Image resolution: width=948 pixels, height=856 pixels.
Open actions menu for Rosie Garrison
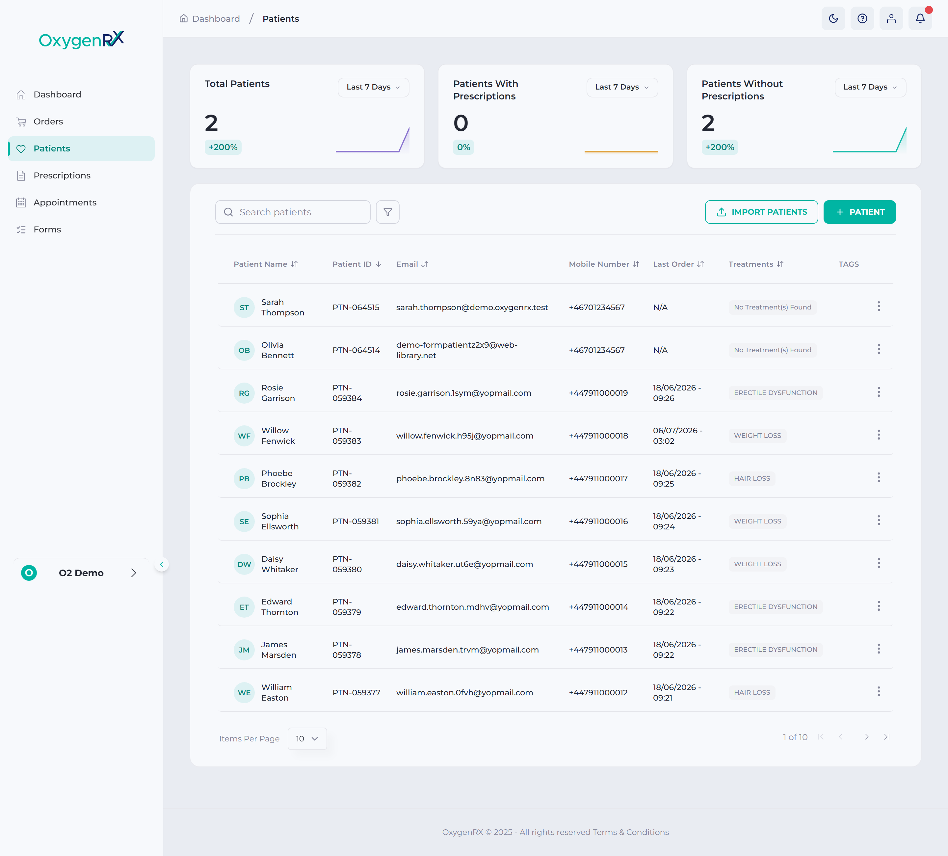click(x=879, y=392)
